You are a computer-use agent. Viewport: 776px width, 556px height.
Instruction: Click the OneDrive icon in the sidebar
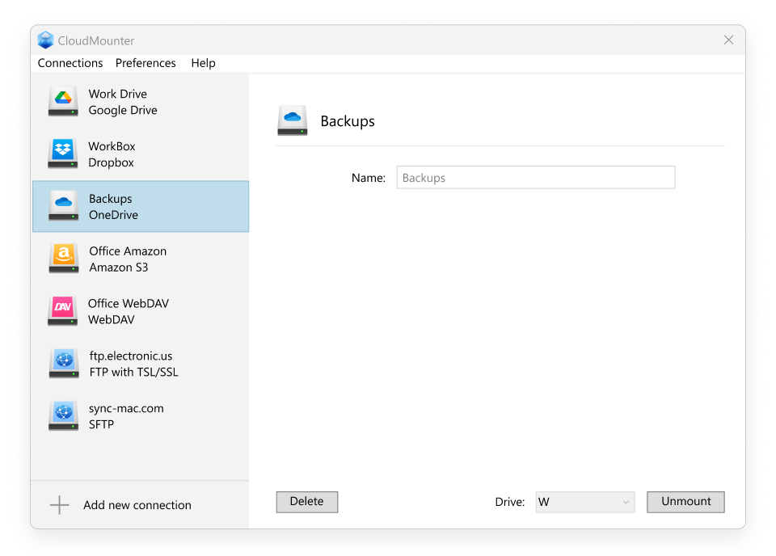[63, 206]
